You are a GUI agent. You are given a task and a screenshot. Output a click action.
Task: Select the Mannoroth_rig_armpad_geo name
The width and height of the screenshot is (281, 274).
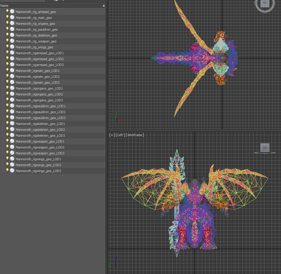tap(36, 12)
